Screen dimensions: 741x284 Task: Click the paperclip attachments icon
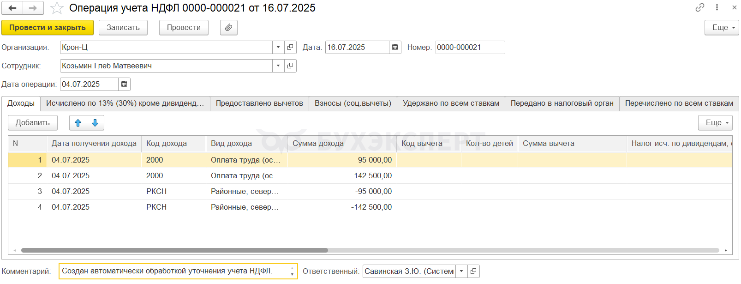coord(228,28)
